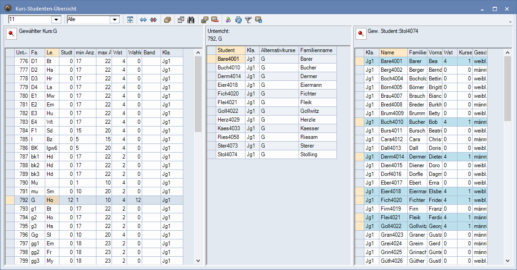The width and height of the screenshot is (517, 270).
Task: Click the blue refresh icon in toolbar
Action: click(238, 20)
